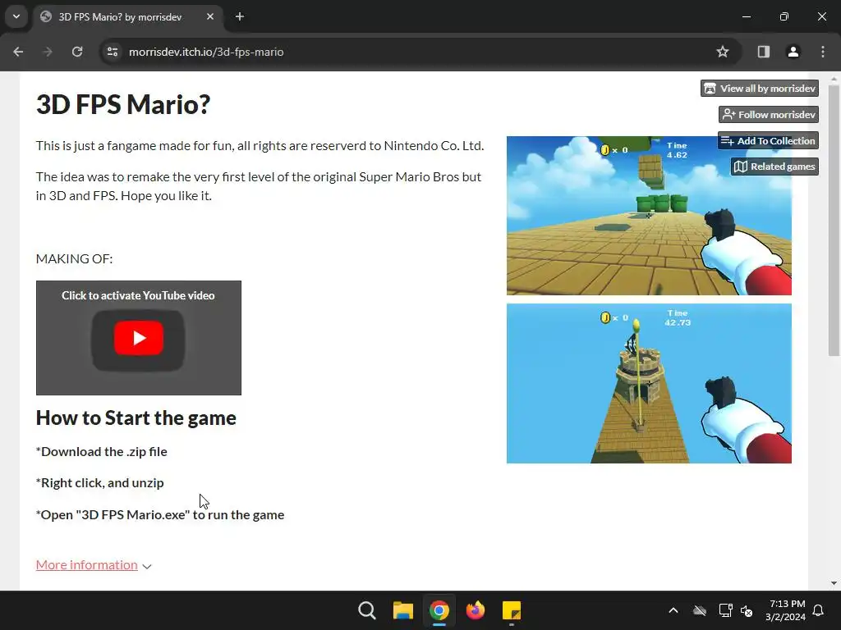Open network status tray icon
The width and height of the screenshot is (841, 630).
pyautogui.click(x=725, y=610)
